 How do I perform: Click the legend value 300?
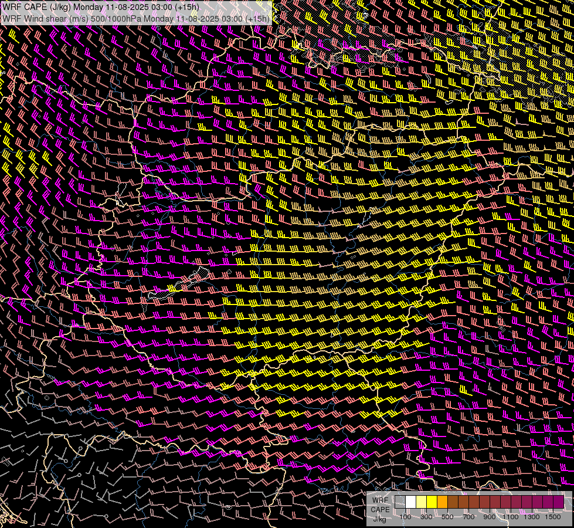pos(426,517)
